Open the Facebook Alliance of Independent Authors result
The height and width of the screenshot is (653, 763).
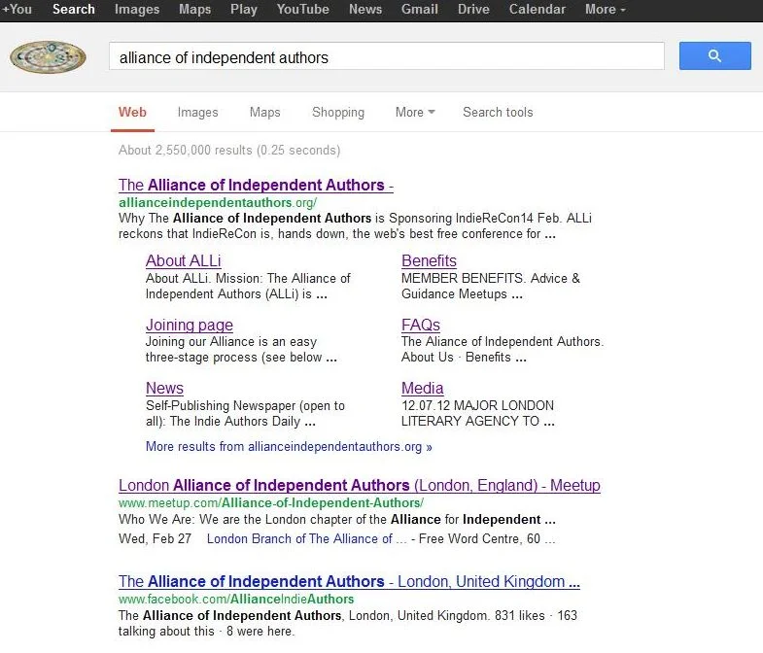tap(349, 582)
